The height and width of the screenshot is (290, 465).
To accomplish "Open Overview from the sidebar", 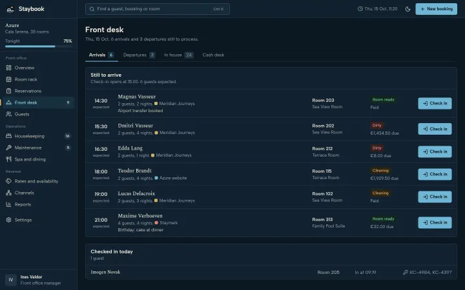I will click(39, 68).
